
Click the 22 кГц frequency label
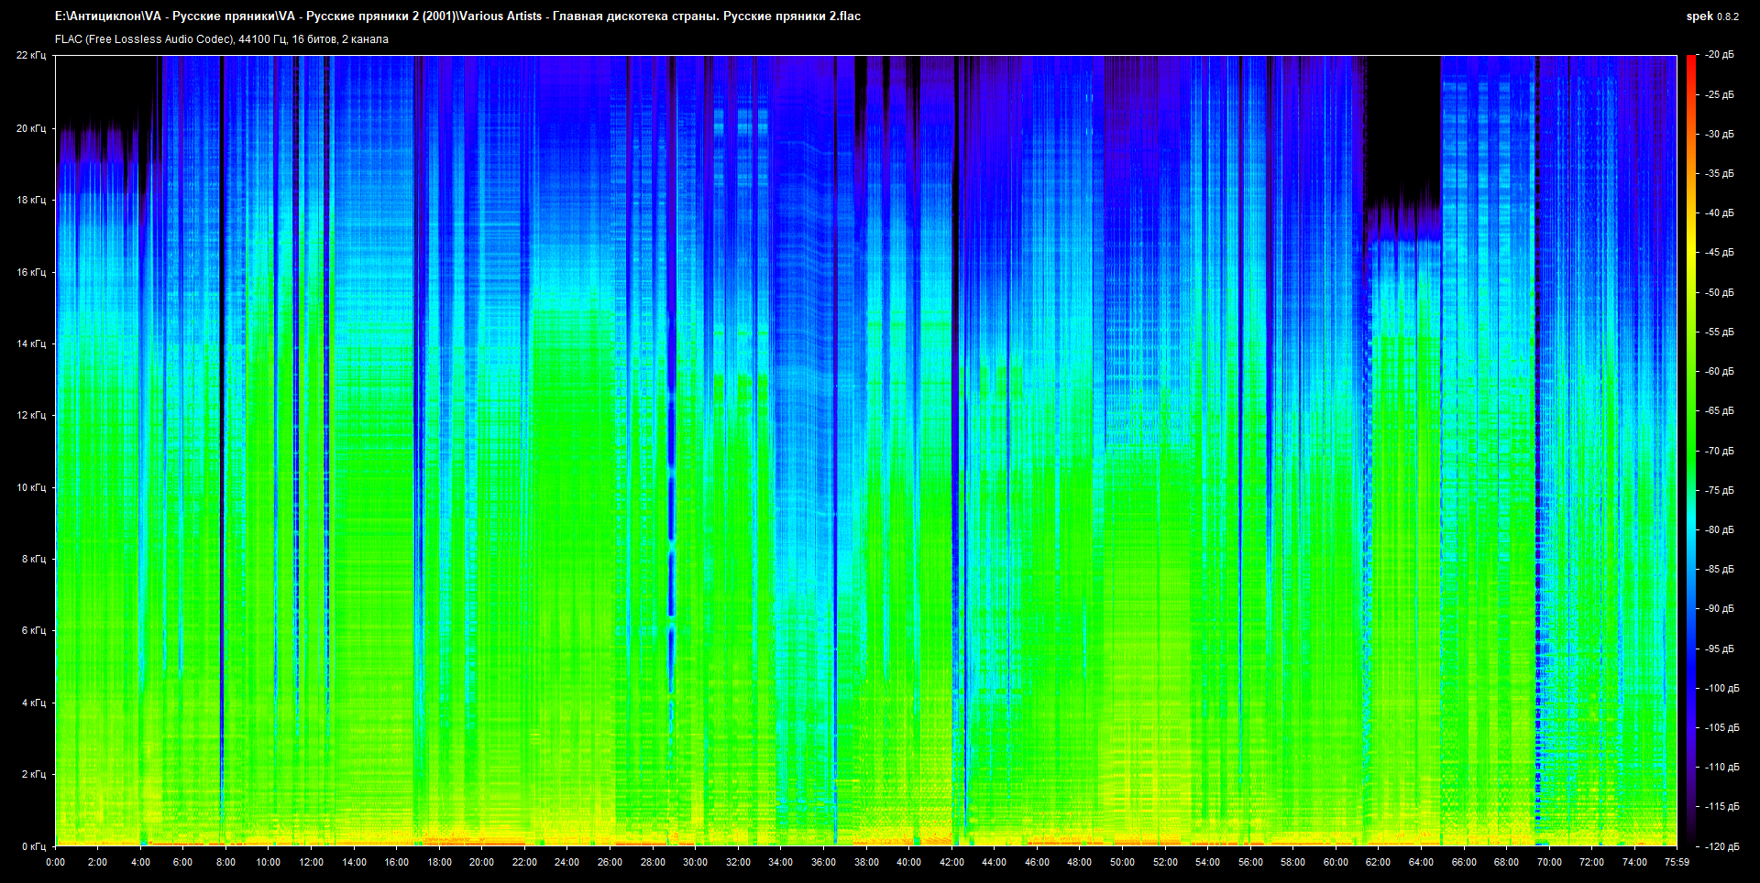point(31,56)
